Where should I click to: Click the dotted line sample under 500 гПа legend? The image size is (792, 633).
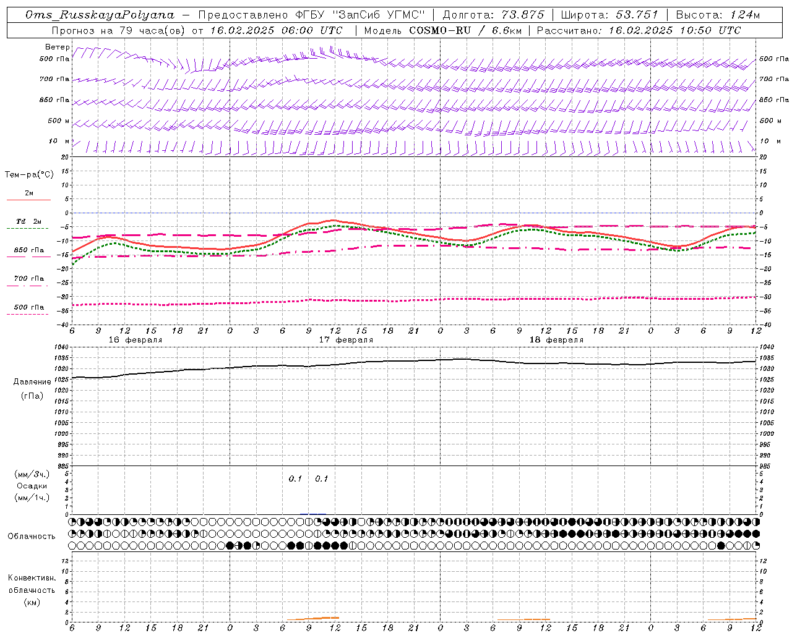tap(28, 314)
